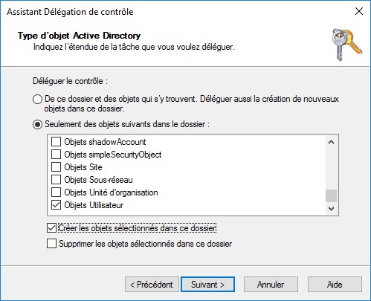
Task: Click the list scroll up arrow
Action: (x=331, y=142)
